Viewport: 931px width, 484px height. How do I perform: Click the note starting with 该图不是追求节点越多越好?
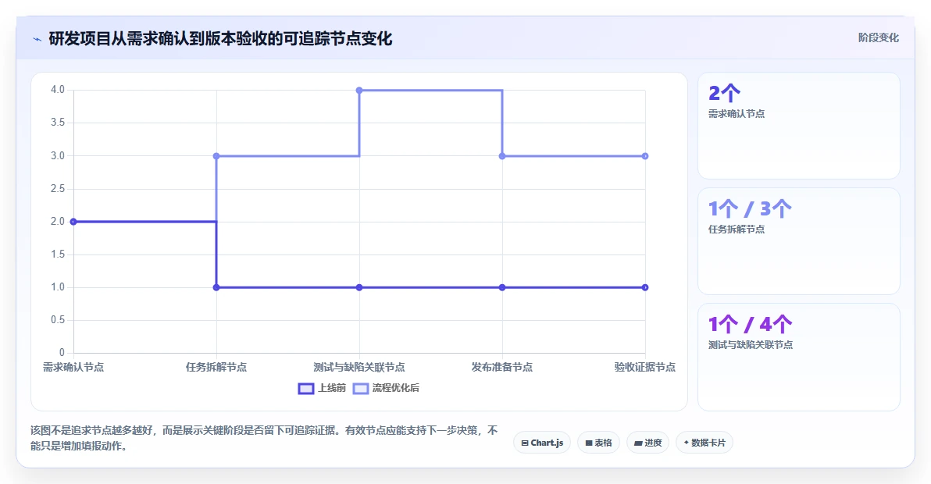click(x=264, y=438)
